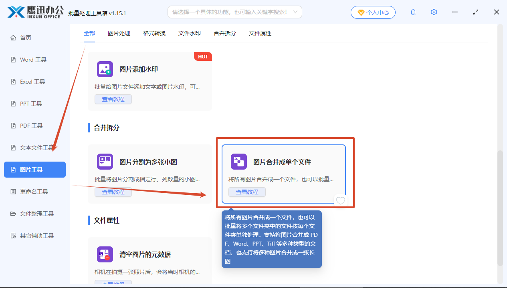Image resolution: width=507 pixels, height=288 pixels.
Task: Click 查看教程 under 图片合并成单个文件
Action: coord(247,192)
